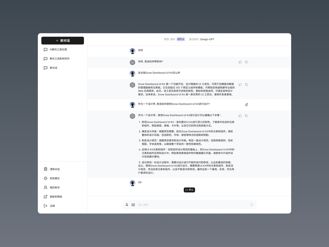This screenshot has width=329, height=247.
Task: Open the 新对话 entry in the chat history list
Action: [50, 68]
